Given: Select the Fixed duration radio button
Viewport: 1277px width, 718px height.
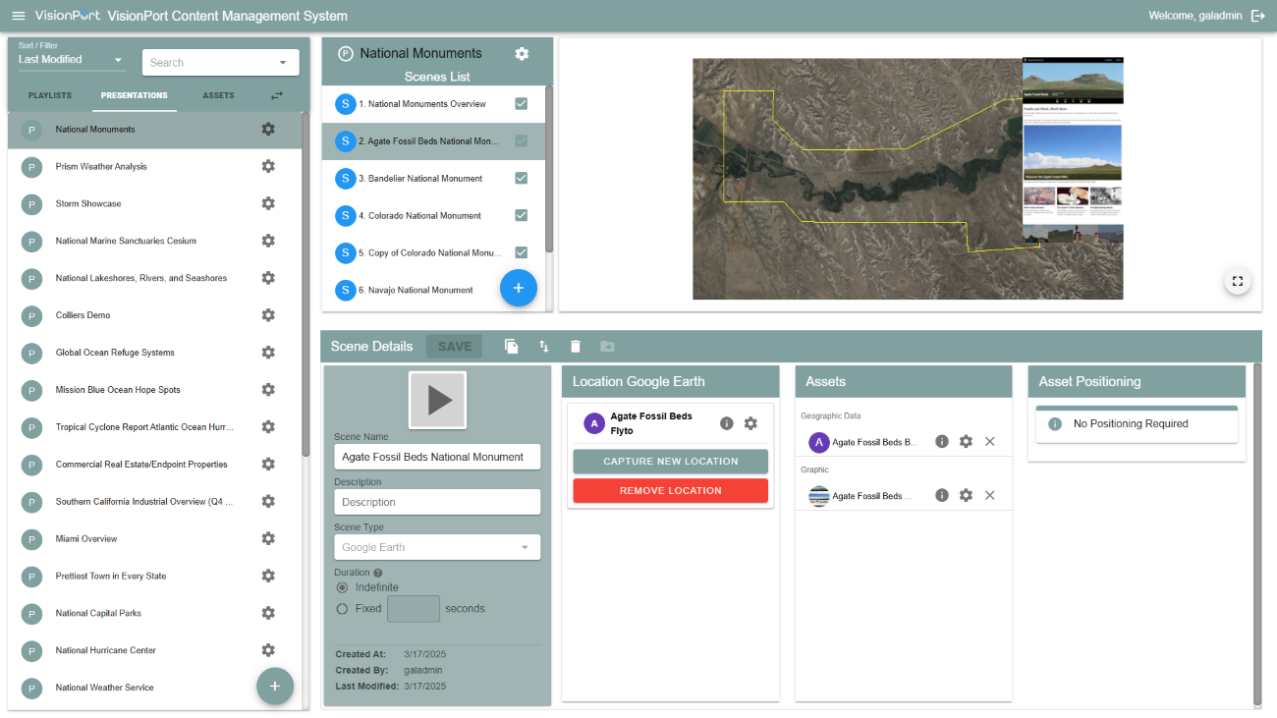Looking at the screenshot, I should click(342, 609).
